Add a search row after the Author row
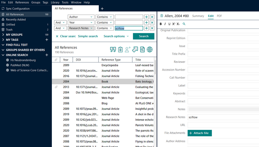The image size is (259, 147). [147, 17]
